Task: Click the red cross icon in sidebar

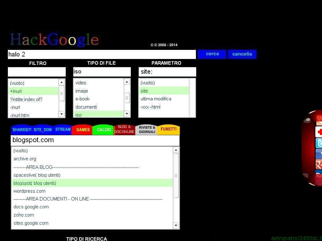Action: (319, 132)
